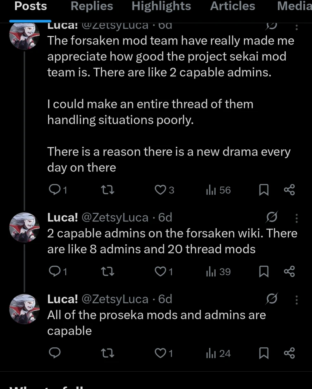Open the Articles tab
The height and width of the screenshot is (389, 312).
[232, 6]
